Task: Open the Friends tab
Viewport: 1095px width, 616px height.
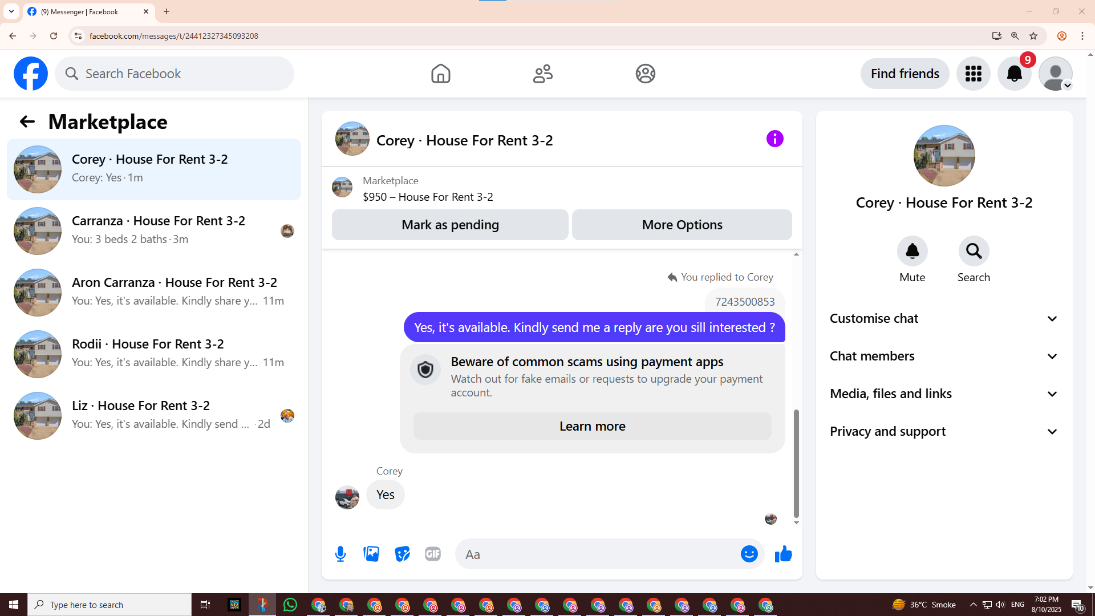Action: pyautogui.click(x=542, y=74)
